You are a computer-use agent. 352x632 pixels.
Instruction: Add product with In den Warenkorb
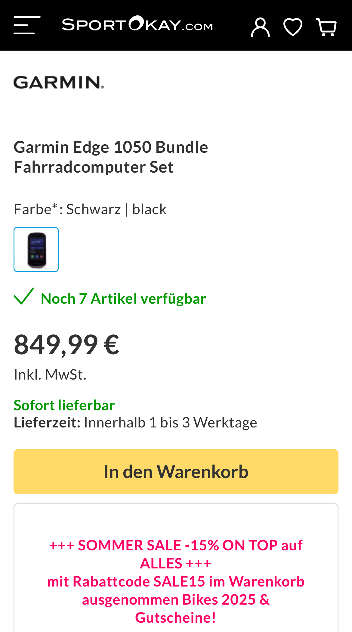176,471
